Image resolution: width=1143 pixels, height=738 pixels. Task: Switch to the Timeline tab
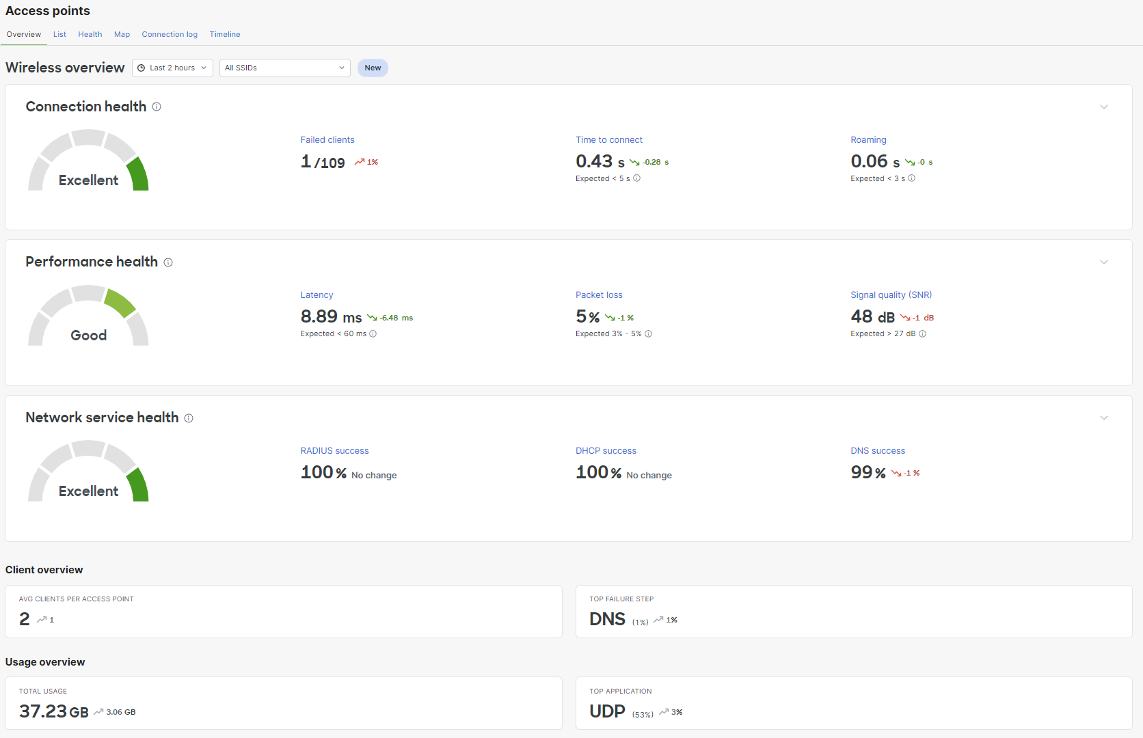pos(225,34)
